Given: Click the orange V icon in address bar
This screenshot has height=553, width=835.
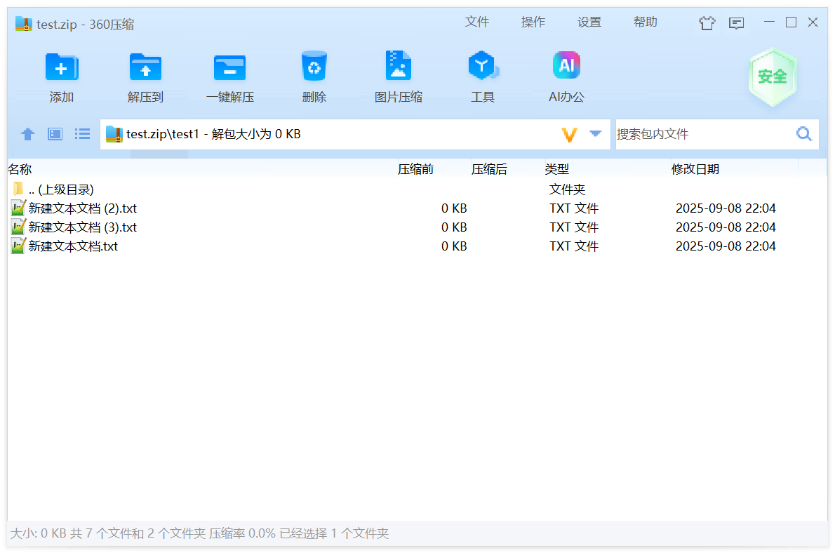Looking at the screenshot, I should click(x=569, y=134).
